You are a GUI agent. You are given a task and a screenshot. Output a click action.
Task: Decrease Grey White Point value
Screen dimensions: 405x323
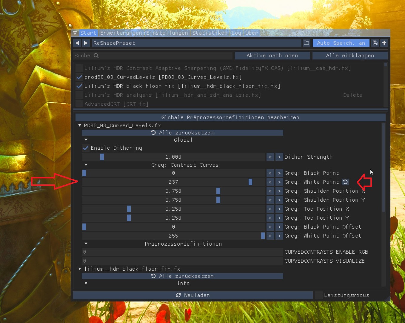(x=270, y=182)
